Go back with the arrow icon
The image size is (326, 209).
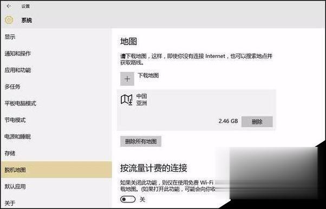tap(9, 6)
